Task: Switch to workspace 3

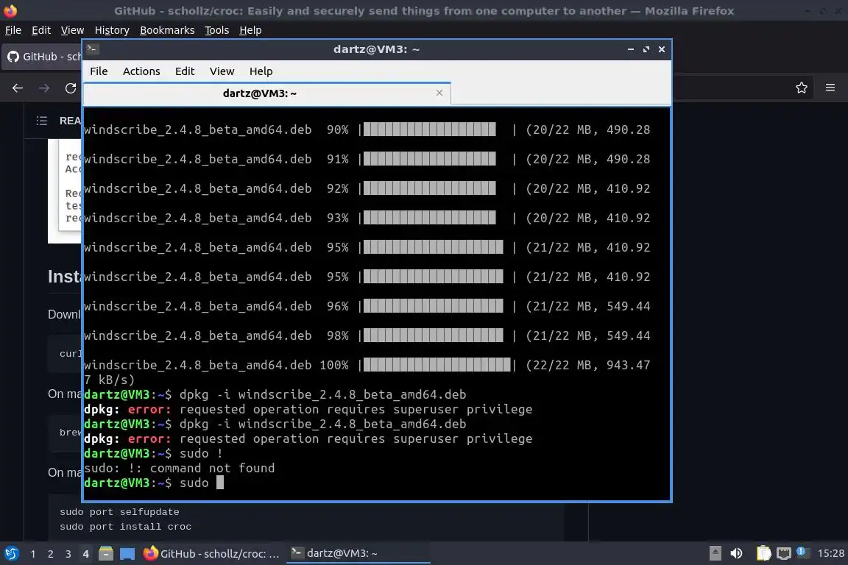Action: pyautogui.click(x=68, y=554)
